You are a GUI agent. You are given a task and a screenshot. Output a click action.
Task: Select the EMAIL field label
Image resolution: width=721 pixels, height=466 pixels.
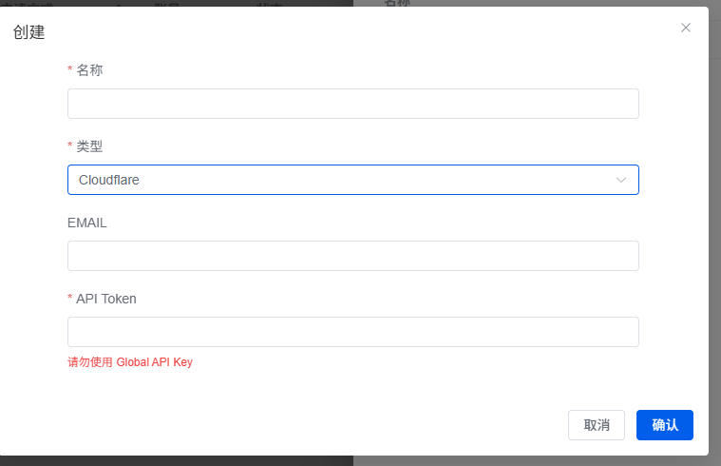tap(86, 223)
